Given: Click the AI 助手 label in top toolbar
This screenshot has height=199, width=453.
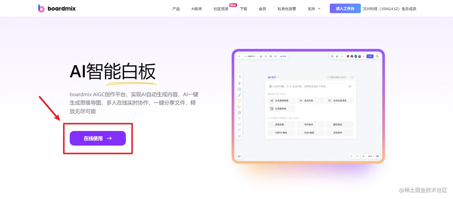Looking at the screenshot, I should tap(283, 56).
